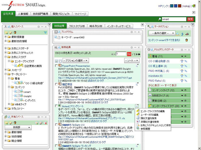Click the trash icon in 個人スペース toolbar
201x150 pixels.
point(15,32)
